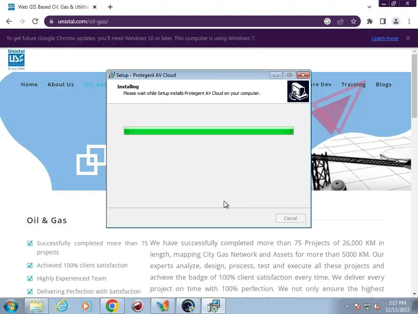
Task: Minimize the Protegent AV Cloud setup window
Action: (276, 75)
